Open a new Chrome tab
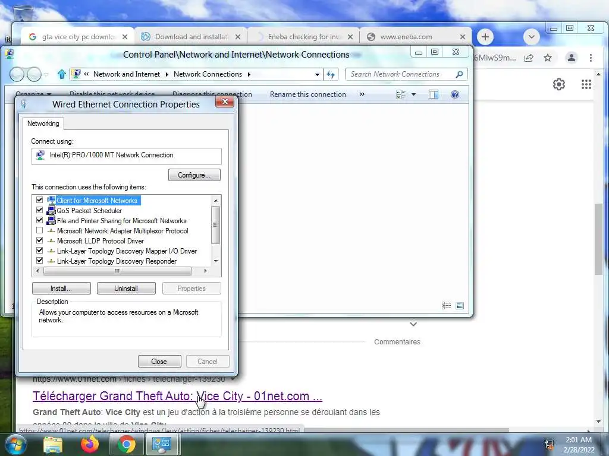This screenshot has height=456, width=609. (485, 37)
